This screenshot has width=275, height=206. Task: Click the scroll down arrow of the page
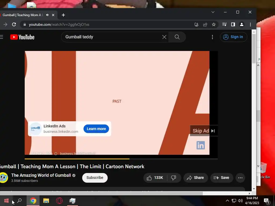click(x=254, y=189)
